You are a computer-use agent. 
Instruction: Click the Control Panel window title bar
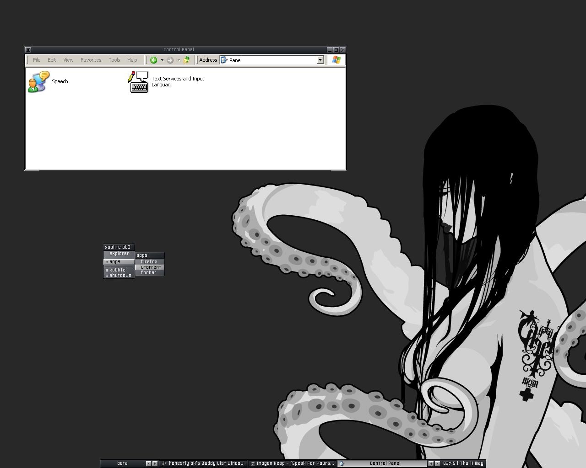point(179,50)
